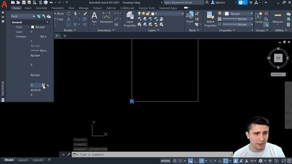Screen dimensions: 292x164
Task: Click the Text tool
Action: (94, 18)
